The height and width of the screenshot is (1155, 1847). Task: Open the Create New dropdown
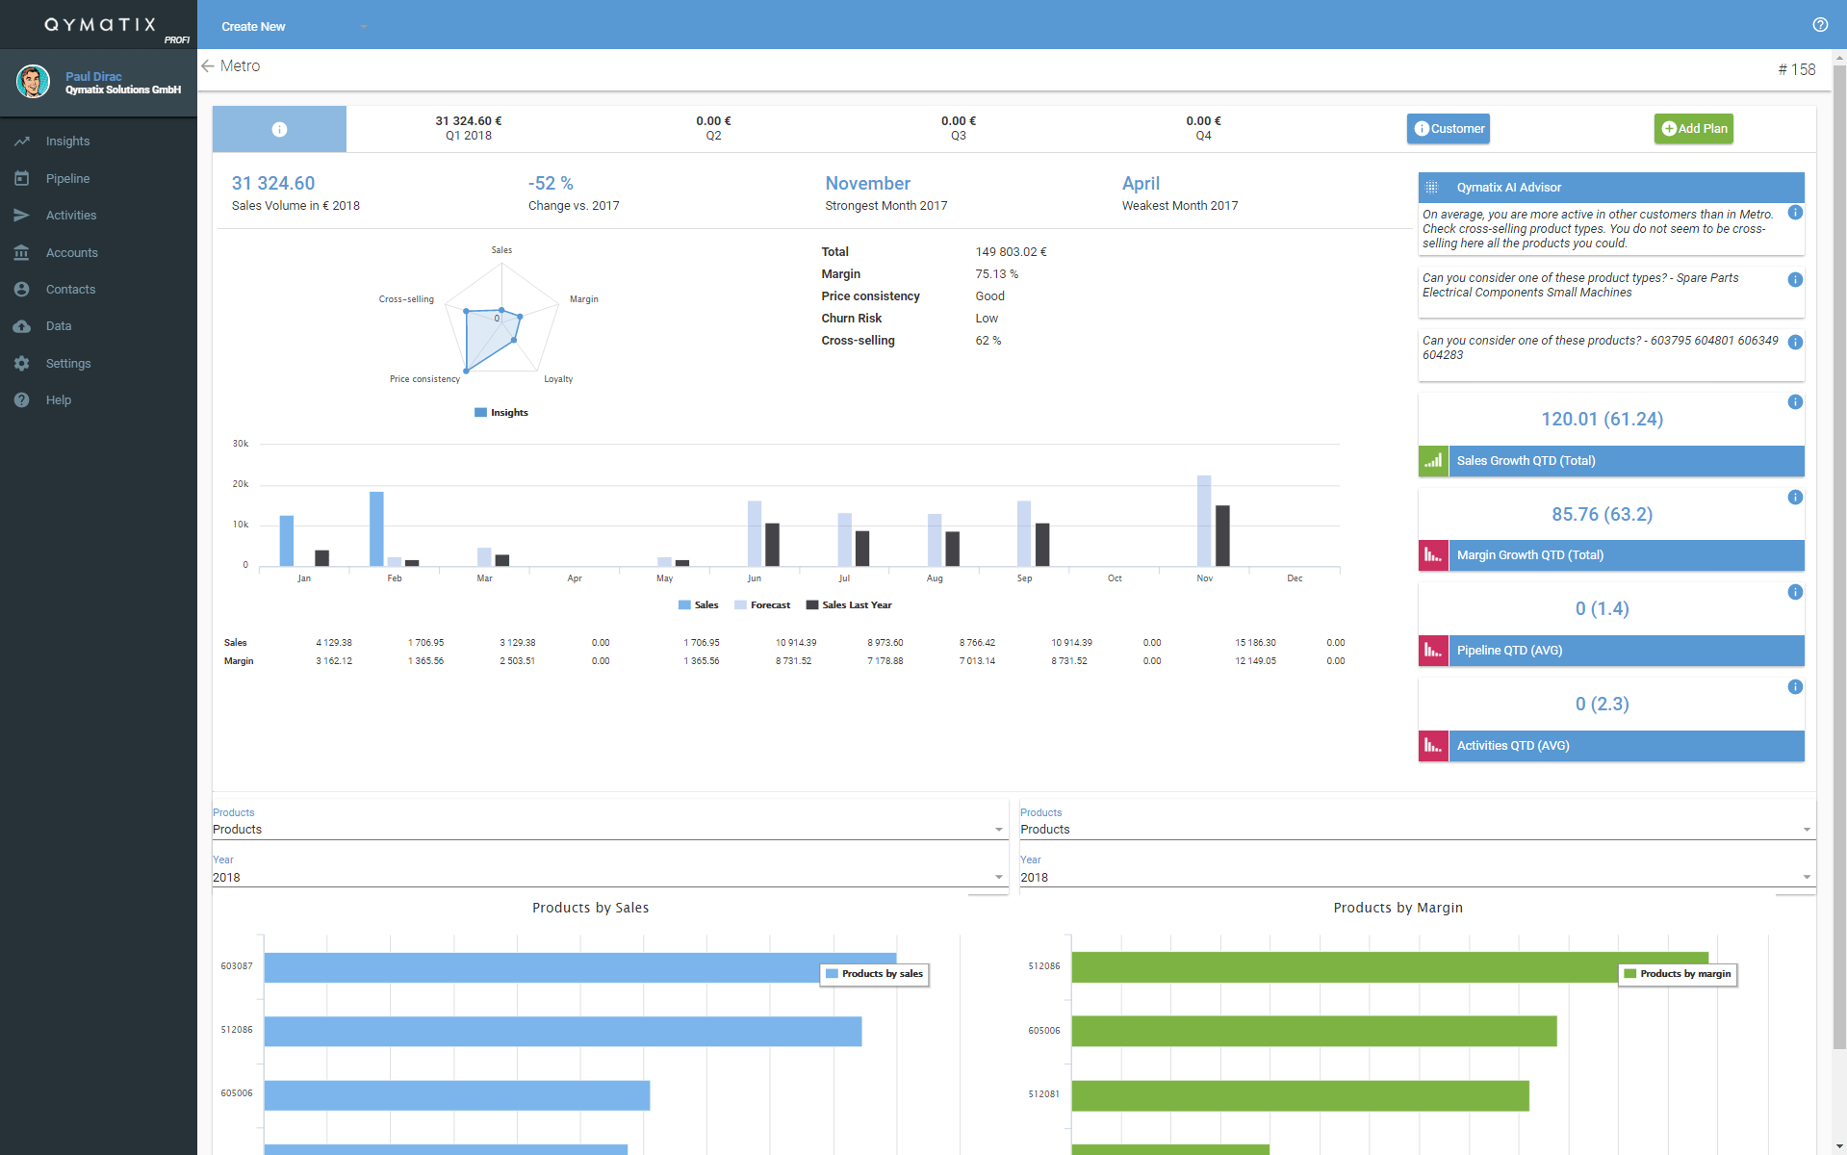293,26
